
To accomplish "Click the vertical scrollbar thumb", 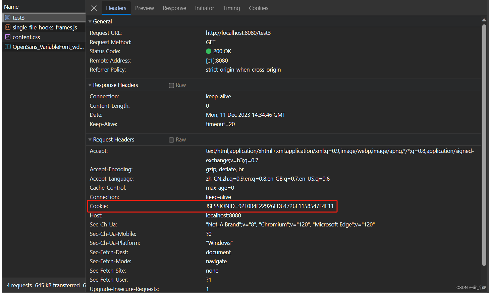I will pyautogui.click(x=484, y=145).
